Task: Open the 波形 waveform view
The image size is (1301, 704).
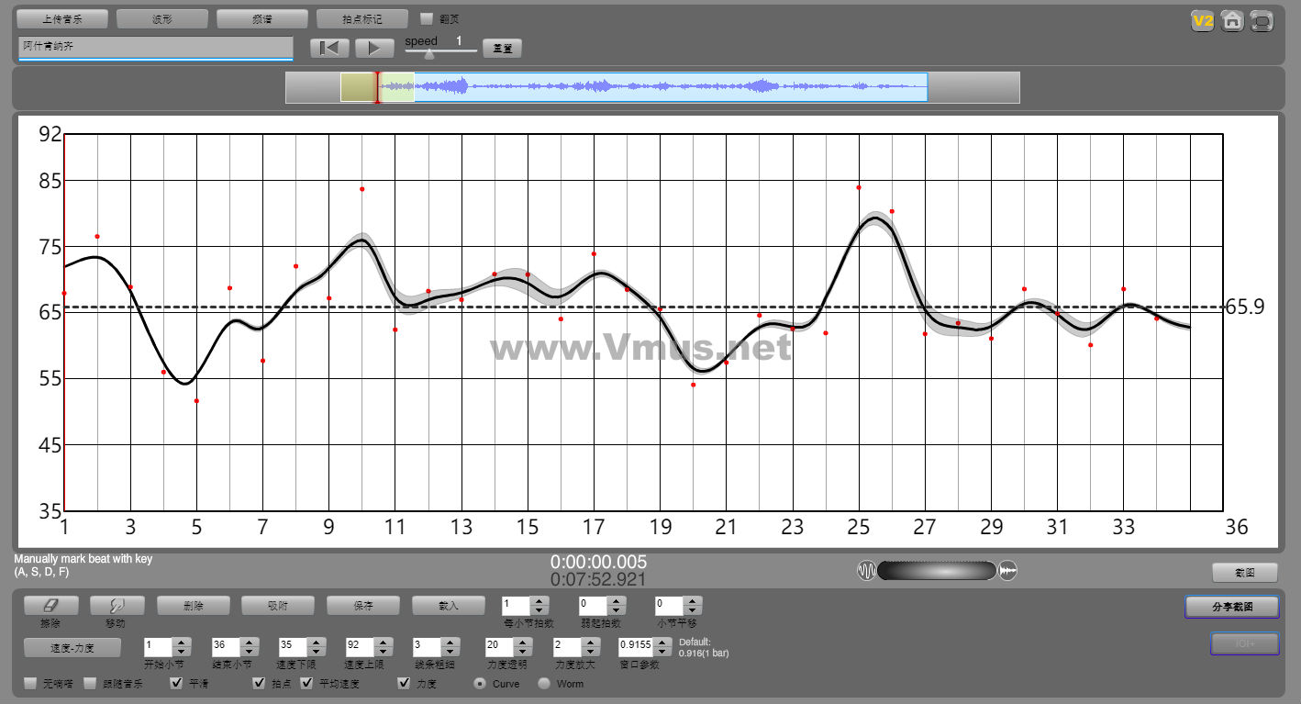Action: [161, 18]
